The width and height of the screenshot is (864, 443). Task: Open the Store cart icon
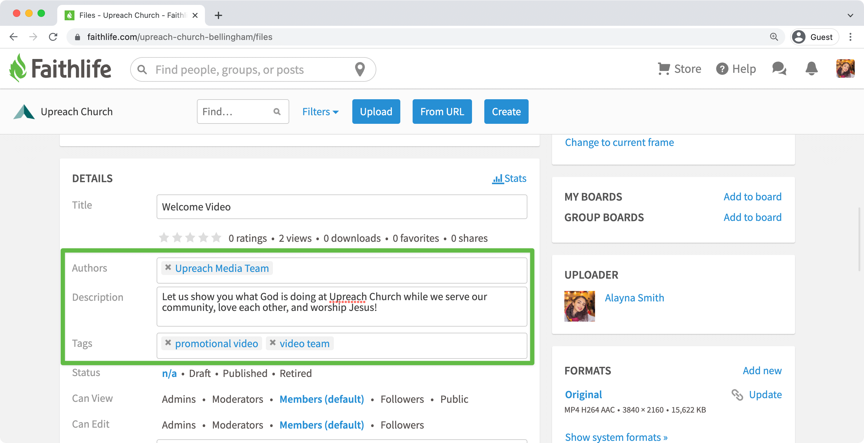click(x=663, y=69)
